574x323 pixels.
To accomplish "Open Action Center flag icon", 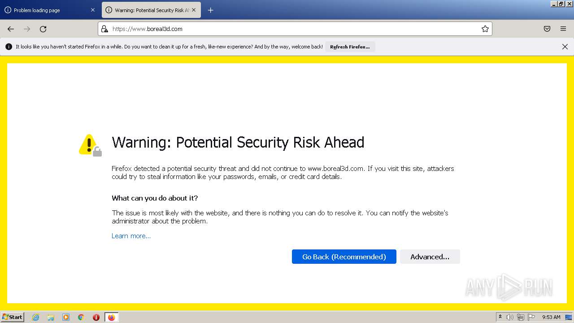I will click(x=531, y=317).
